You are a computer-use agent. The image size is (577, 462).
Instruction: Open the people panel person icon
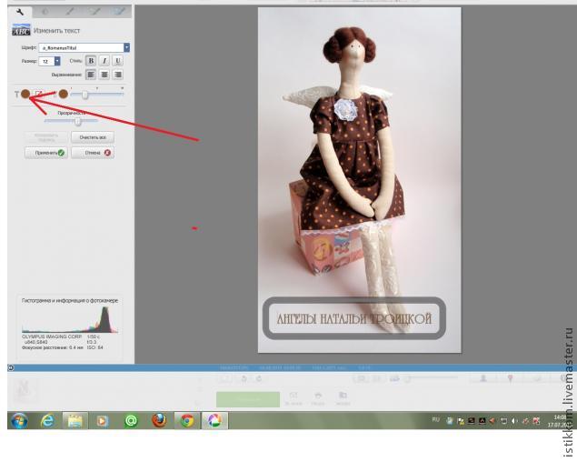483,378
